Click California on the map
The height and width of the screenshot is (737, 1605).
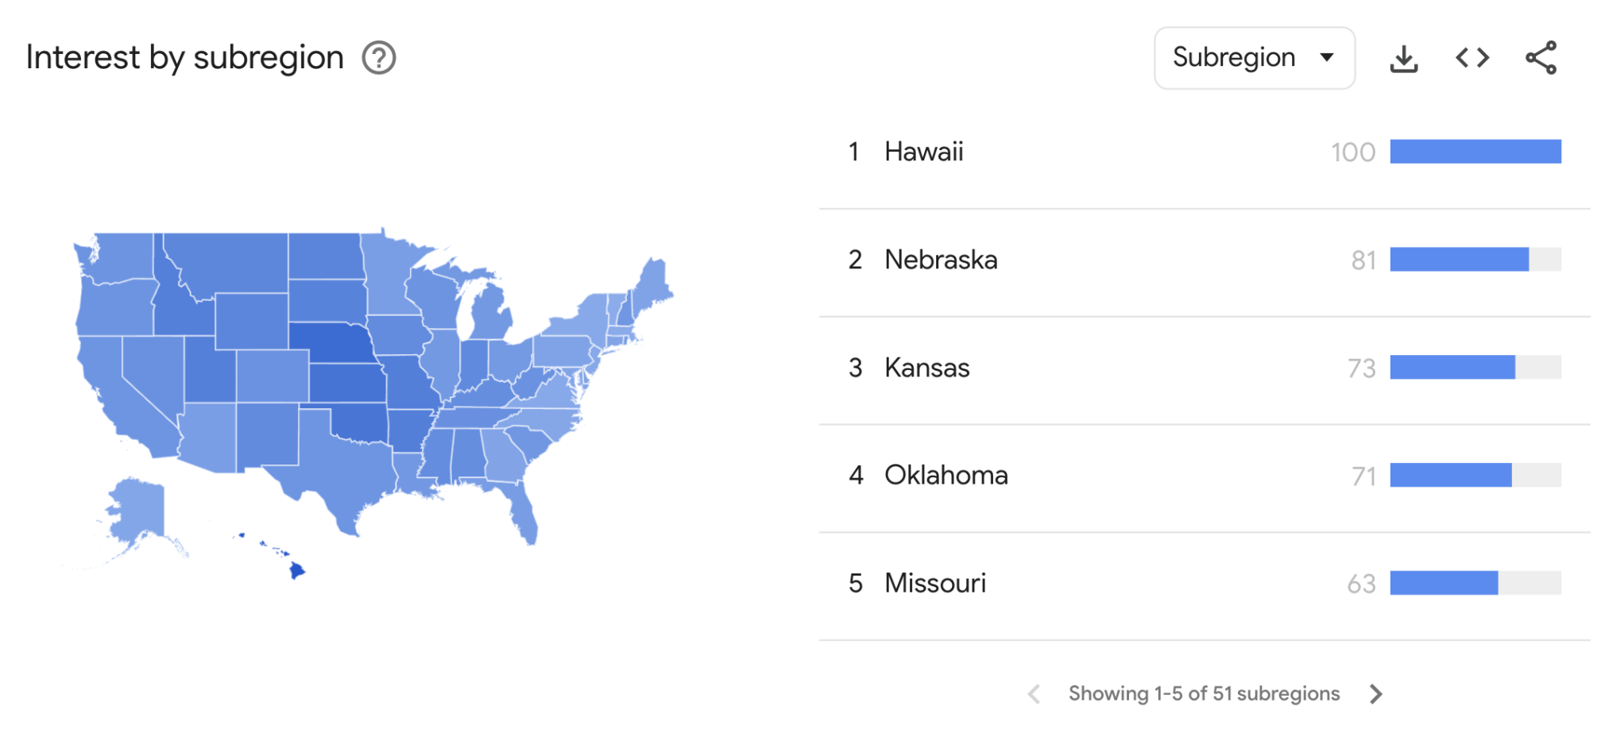tap(119, 397)
